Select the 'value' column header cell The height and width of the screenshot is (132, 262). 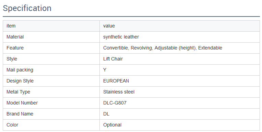tap(180, 26)
